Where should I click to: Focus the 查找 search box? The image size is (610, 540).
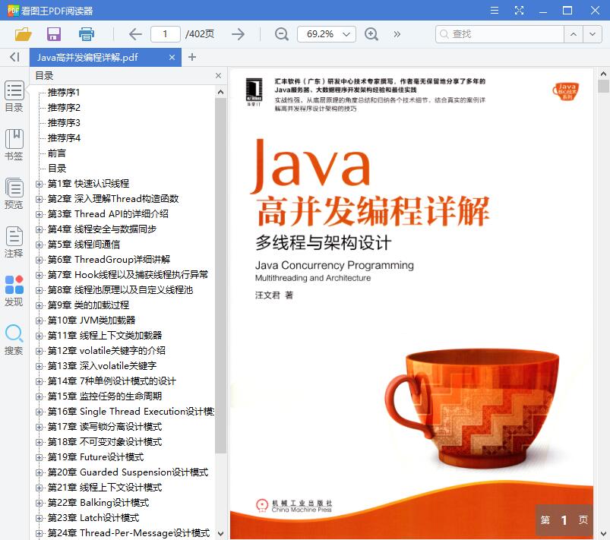coord(500,34)
